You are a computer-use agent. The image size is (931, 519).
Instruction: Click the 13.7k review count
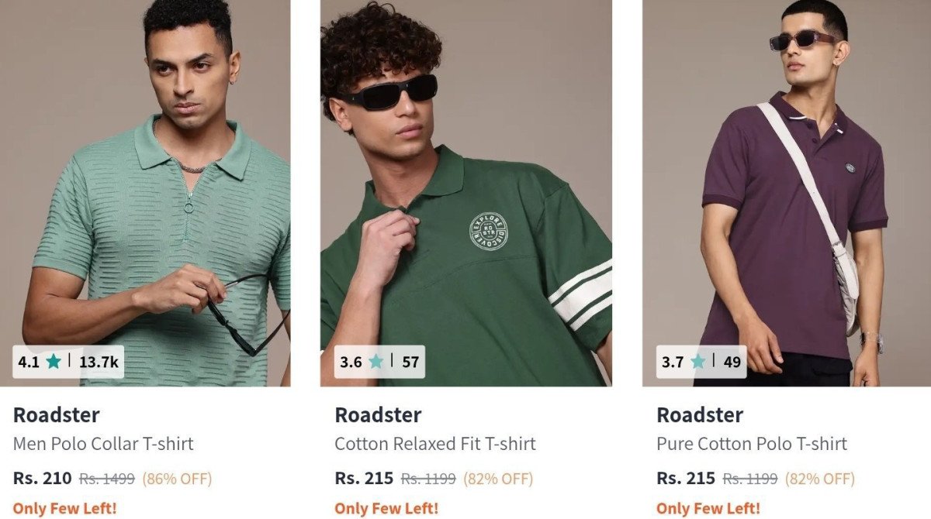[99, 362]
